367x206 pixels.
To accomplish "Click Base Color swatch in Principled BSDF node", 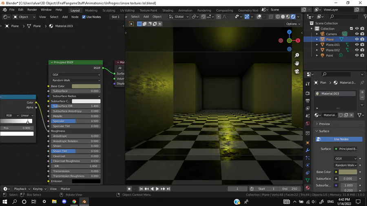I will (x=86, y=86).
